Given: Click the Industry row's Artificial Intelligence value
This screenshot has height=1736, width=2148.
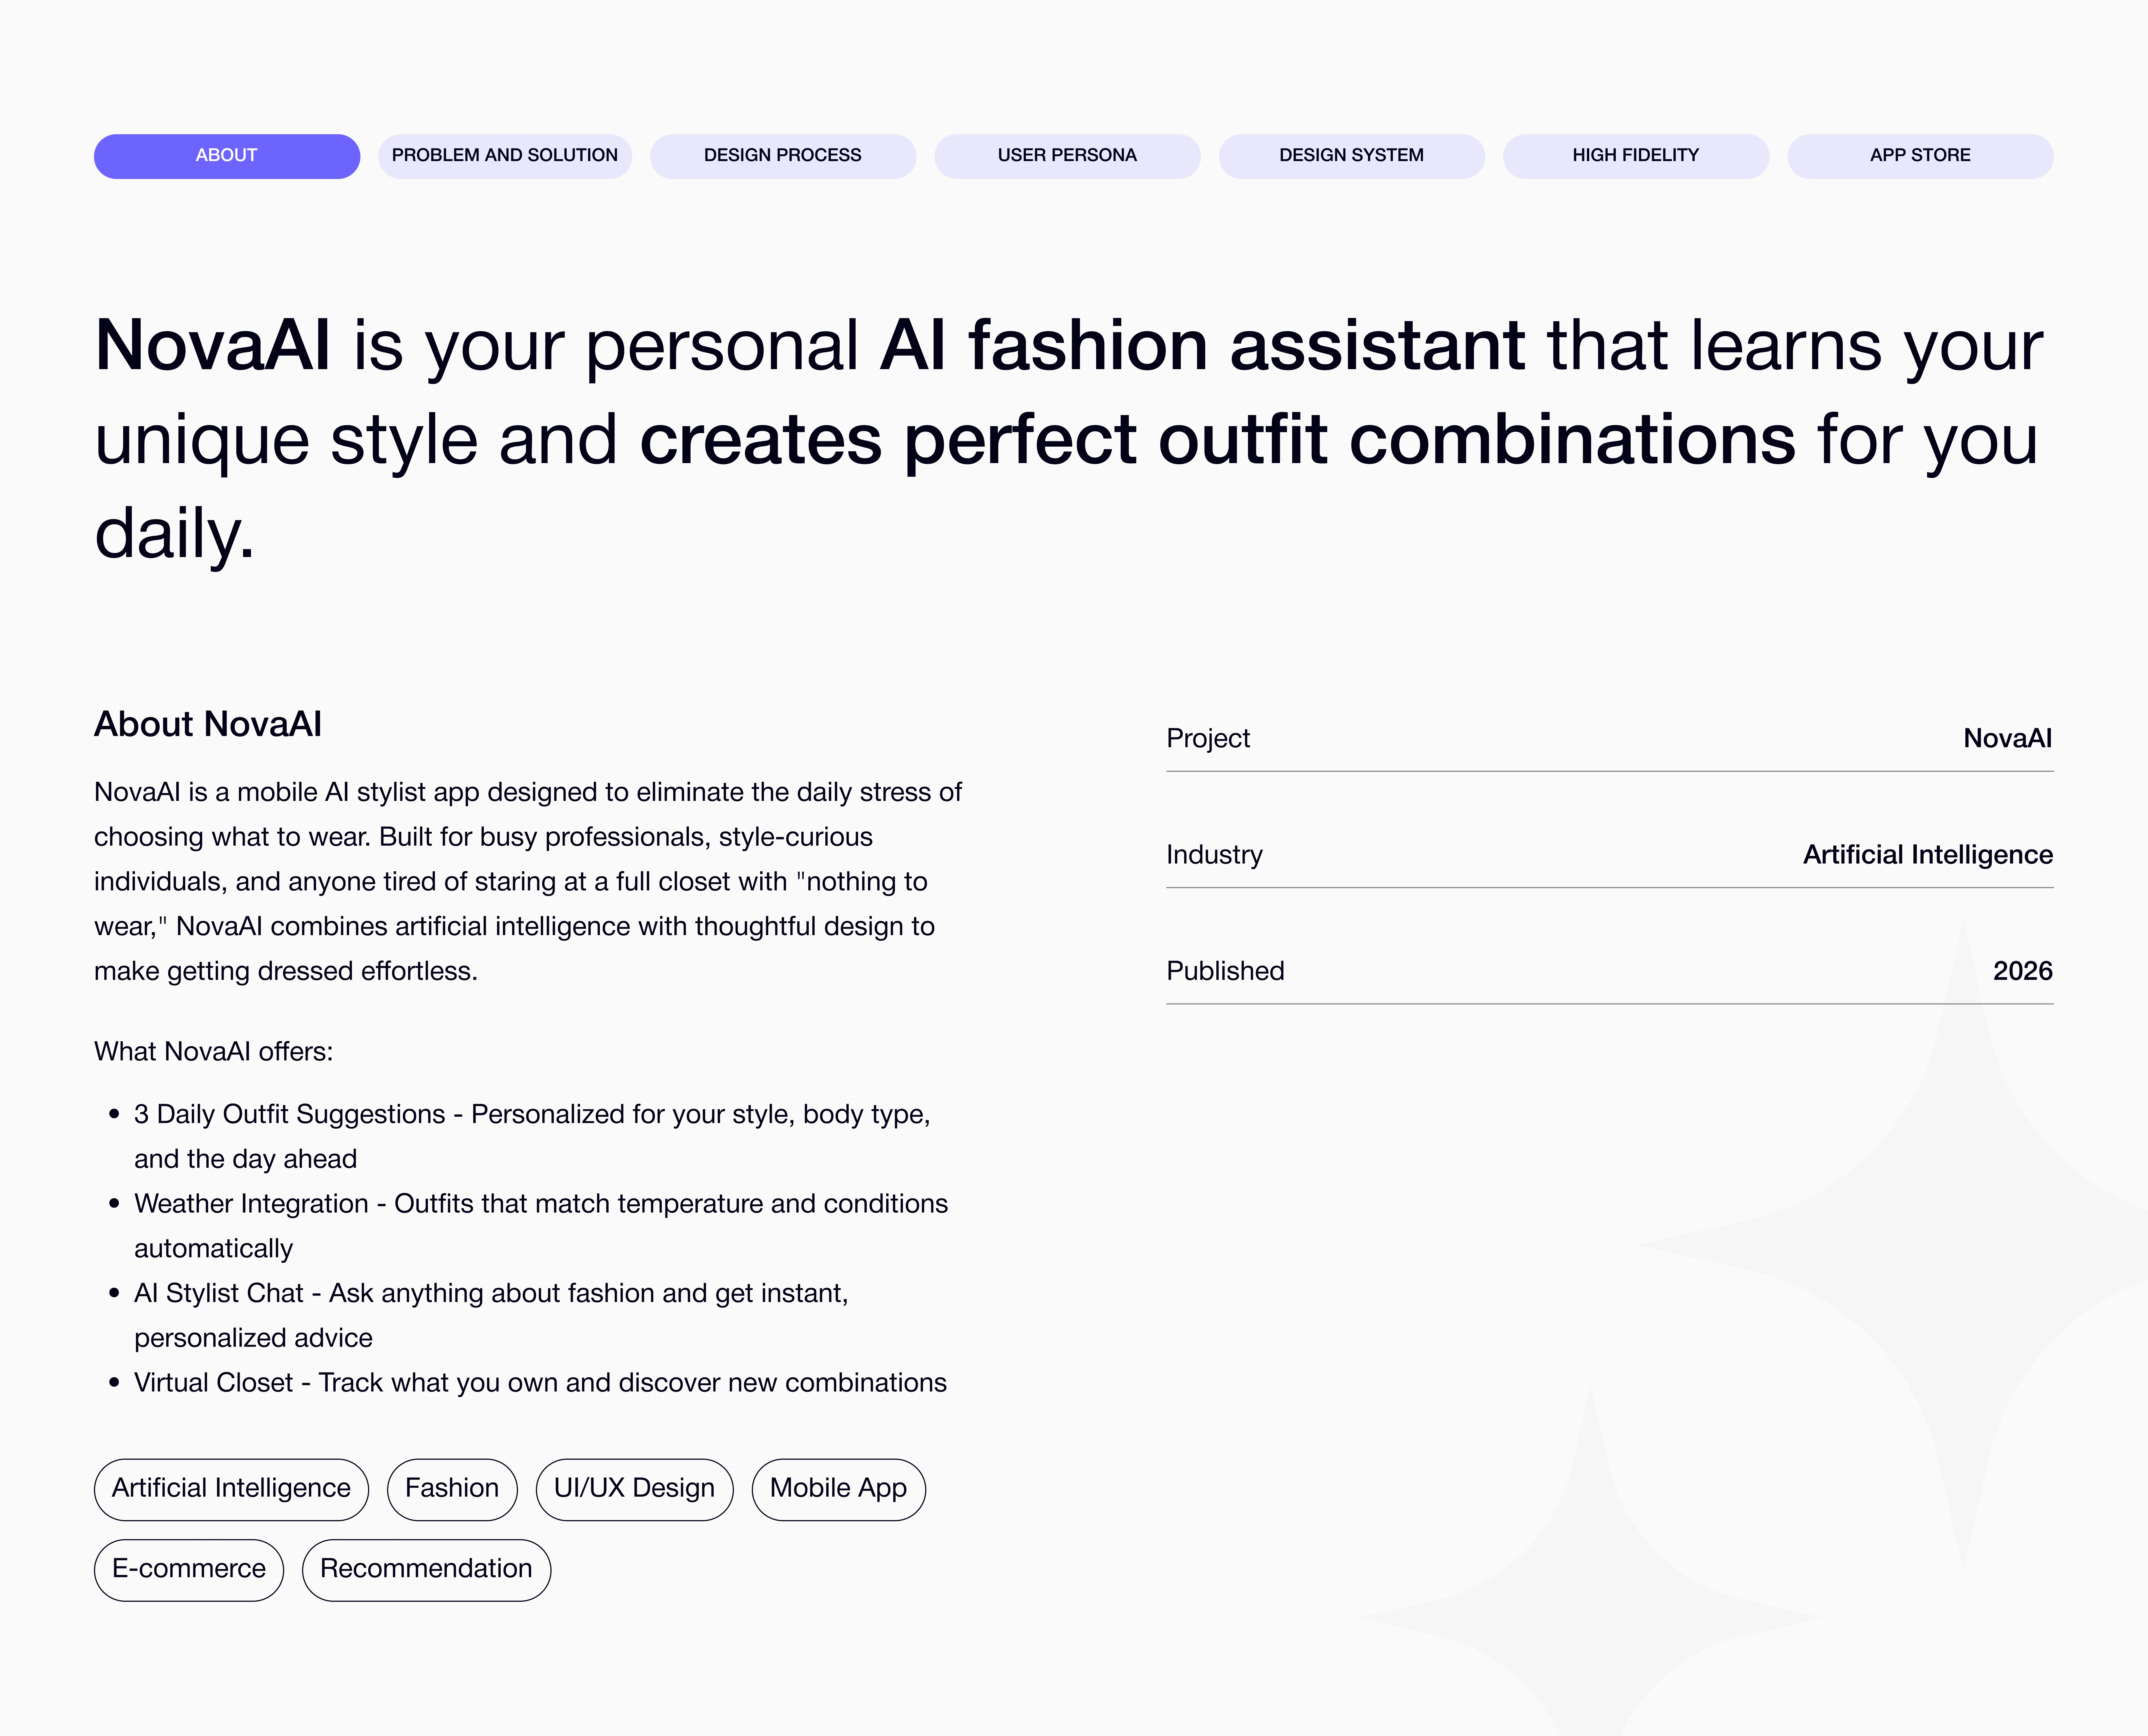Looking at the screenshot, I should (1927, 855).
